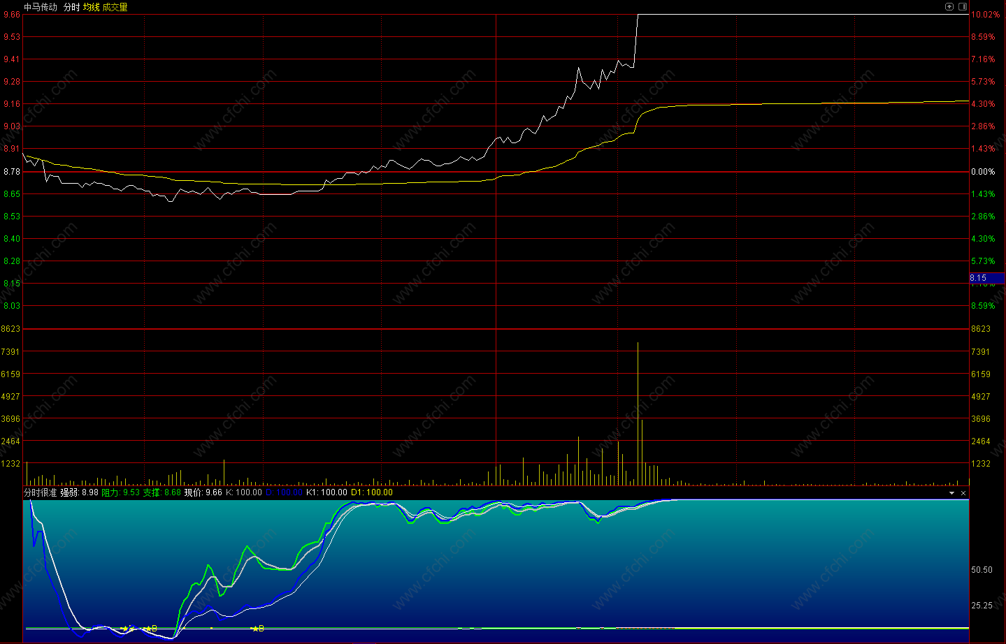The height and width of the screenshot is (644, 1006).
Task: Click the tallest yellow volume bar
Action: pos(638,414)
